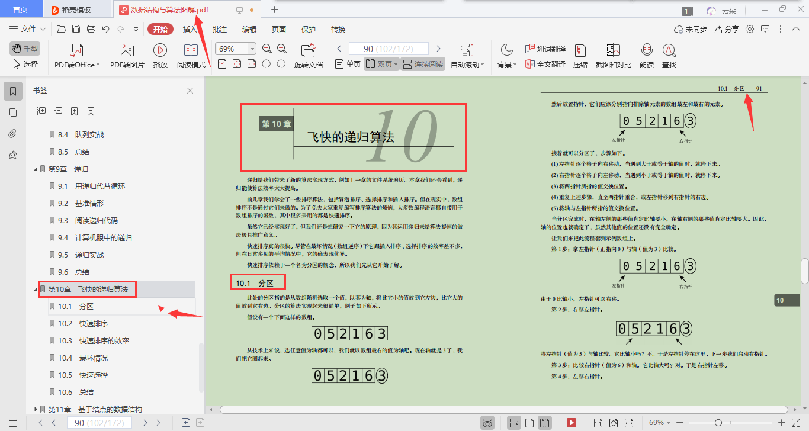
Task: Open the PDF转Office converter
Action: 77,56
